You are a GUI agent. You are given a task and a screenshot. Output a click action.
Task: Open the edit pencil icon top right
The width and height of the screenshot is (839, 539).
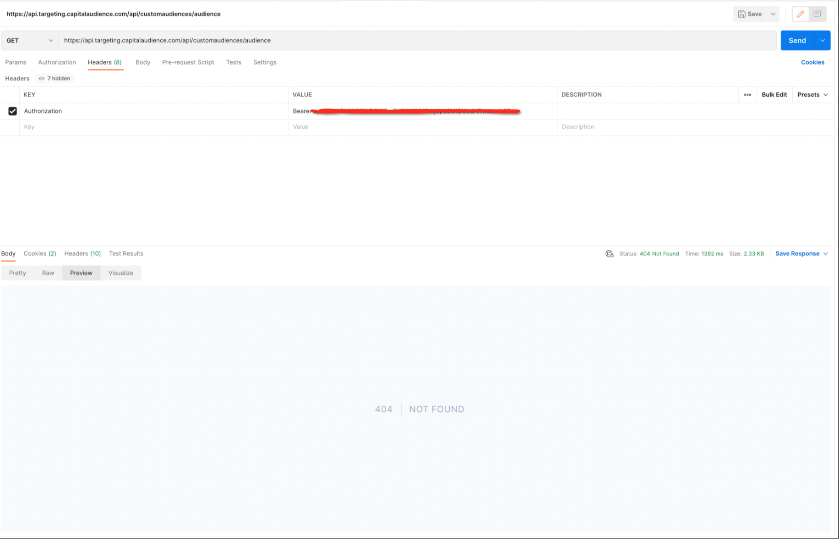click(800, 14)
